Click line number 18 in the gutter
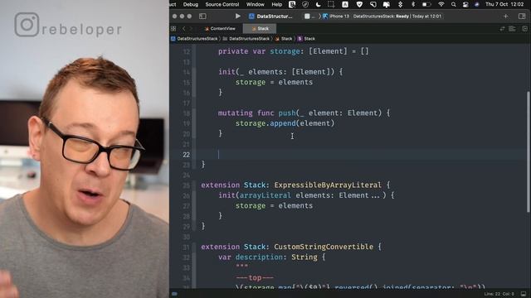531x298 pixels. [186, 113]
